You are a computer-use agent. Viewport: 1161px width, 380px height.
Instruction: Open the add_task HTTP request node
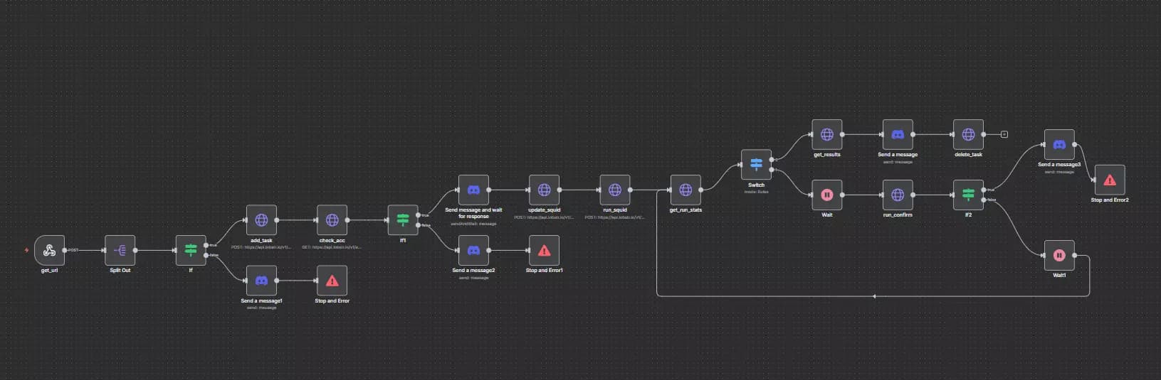(261, 220)
